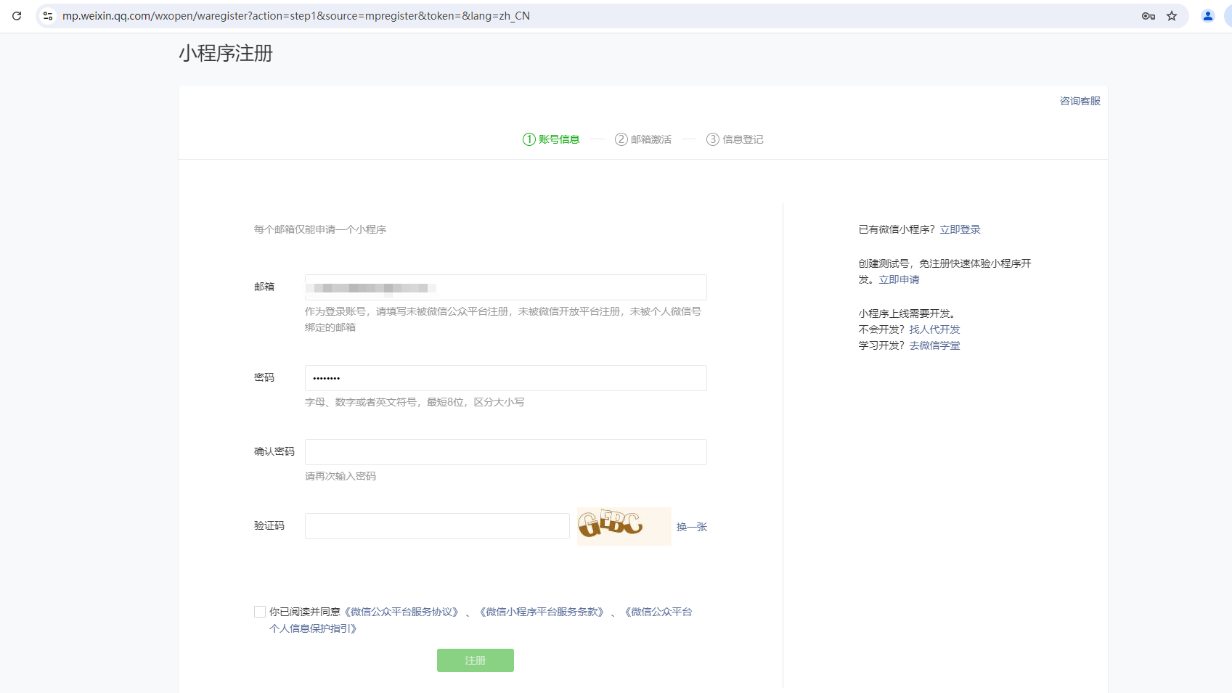Open 咨询客服 support link
Image resolution: width=1232 pixels, height=693 pixels.
point(1080,101)
